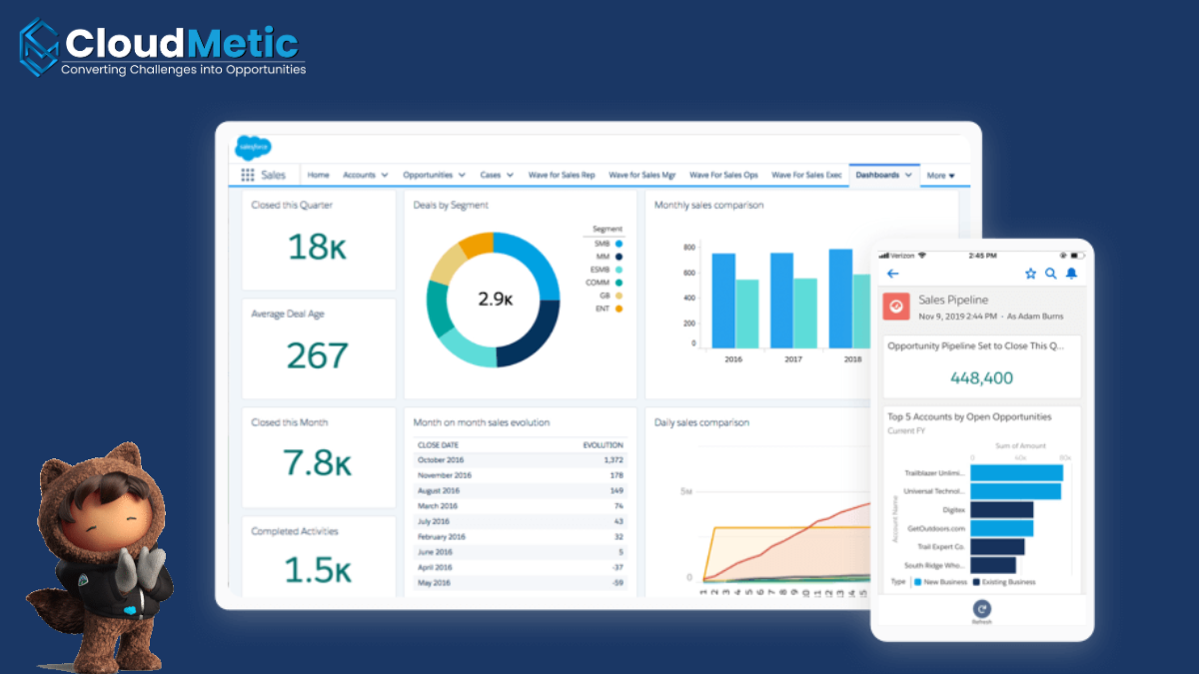
Task: Click the GB segment legend swatch
Action: (x=619, y=296)
